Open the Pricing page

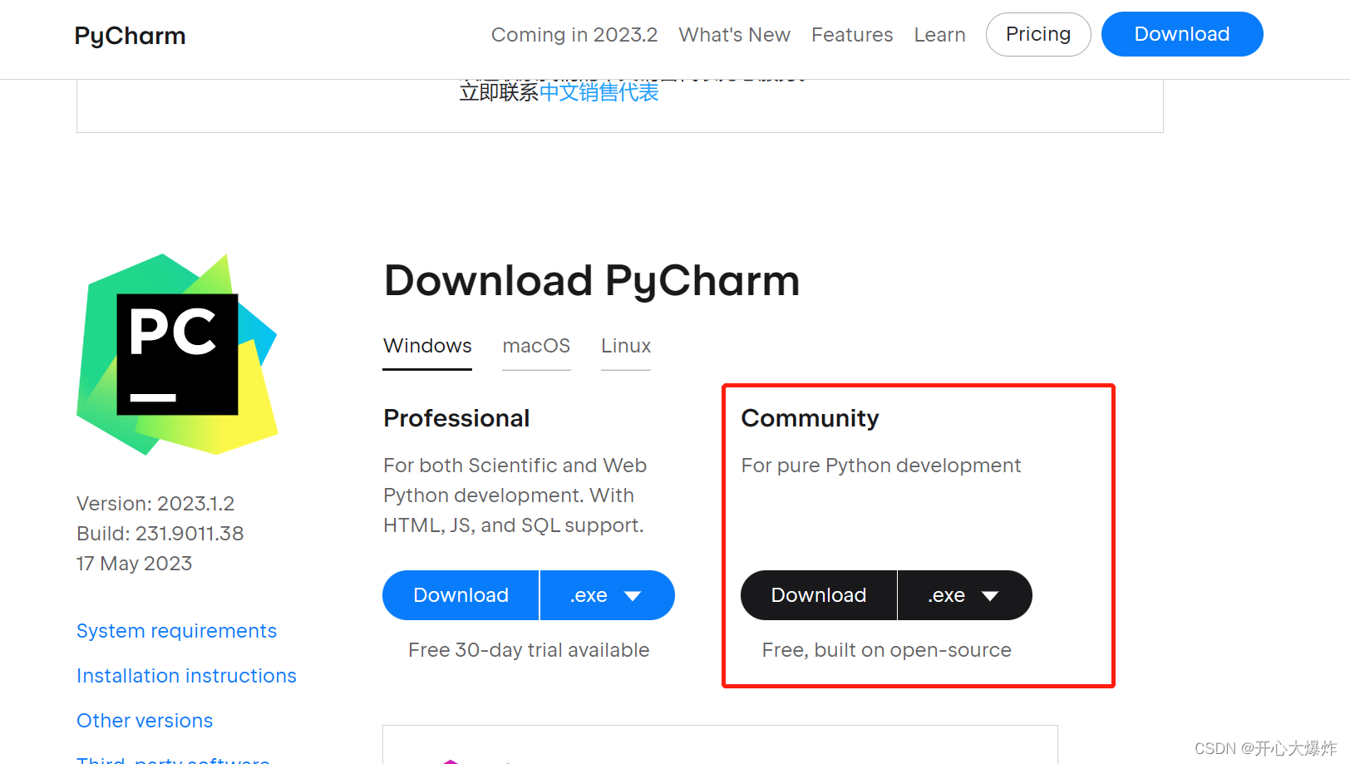(x=1038, y=34)
